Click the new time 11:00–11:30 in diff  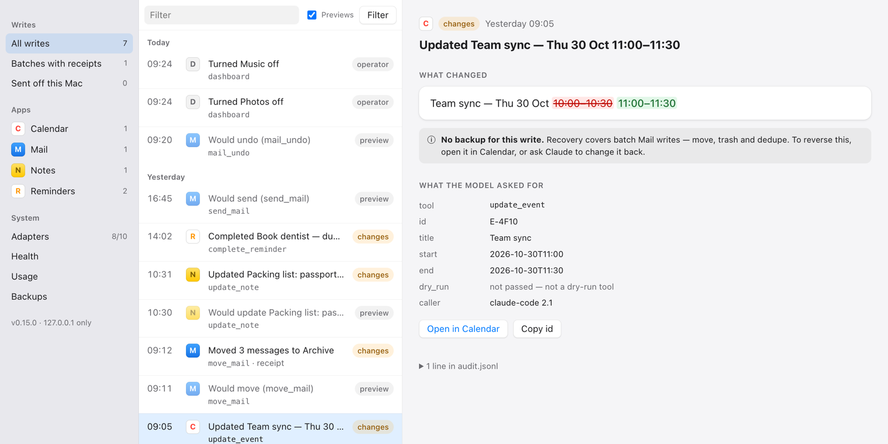[647, 103]
